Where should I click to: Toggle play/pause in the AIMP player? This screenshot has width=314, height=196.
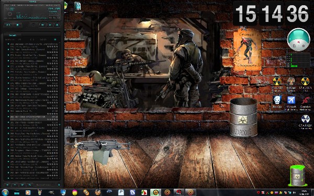[8, 25]
